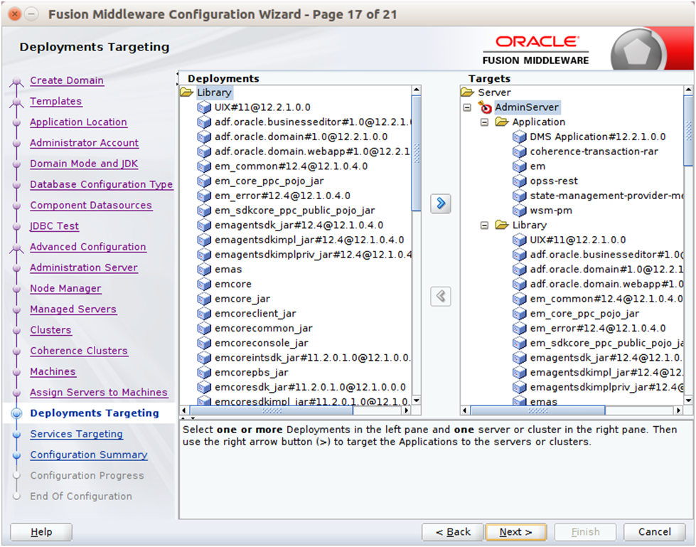Click the Deployments vertical scrollbar thumb
The height and width of the screenshot is (547, 696).
417,153
